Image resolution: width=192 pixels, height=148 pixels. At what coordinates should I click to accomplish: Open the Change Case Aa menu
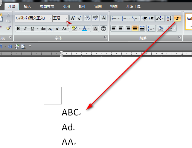pyautogui.click(x=65, y=29)
